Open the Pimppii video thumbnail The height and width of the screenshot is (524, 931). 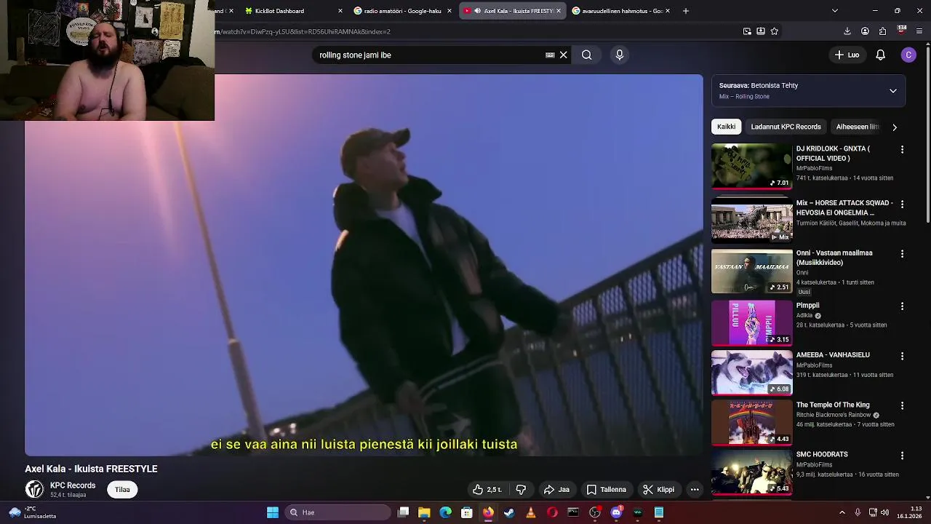pyautogui.click(x=751, y=322)
